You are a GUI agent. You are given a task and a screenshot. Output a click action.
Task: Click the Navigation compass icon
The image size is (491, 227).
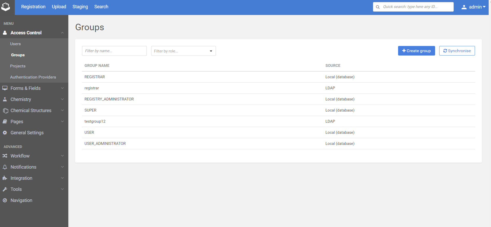coord(5,200)
